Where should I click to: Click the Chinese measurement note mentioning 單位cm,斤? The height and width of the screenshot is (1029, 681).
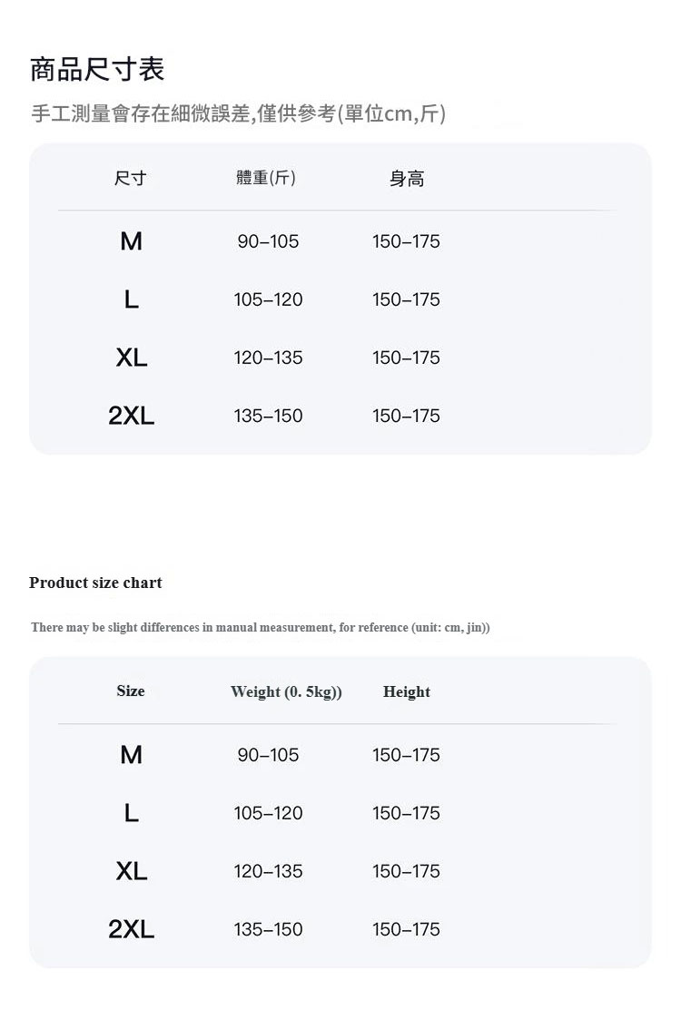click(238, 114)
